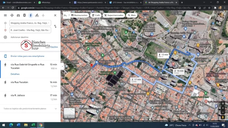Select walking directions mode

(31, 15)
